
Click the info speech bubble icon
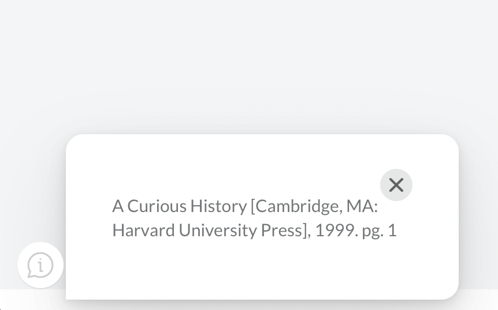40,265
